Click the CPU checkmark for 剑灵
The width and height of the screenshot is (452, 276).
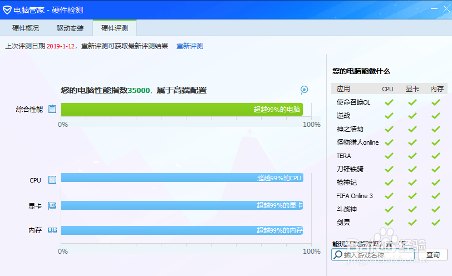pyautogui.click(x=389, y=223)
